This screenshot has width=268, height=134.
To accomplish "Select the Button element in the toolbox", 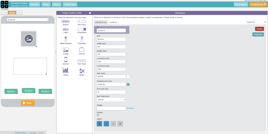I will coord(66,22).
